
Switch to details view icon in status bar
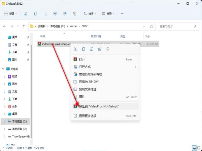pos(194,148)
